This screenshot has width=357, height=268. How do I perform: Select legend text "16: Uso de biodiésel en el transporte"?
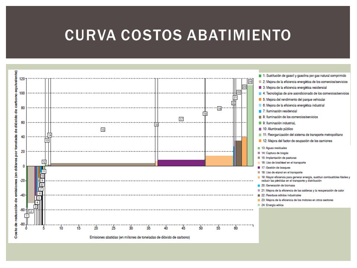click(283, 163)
